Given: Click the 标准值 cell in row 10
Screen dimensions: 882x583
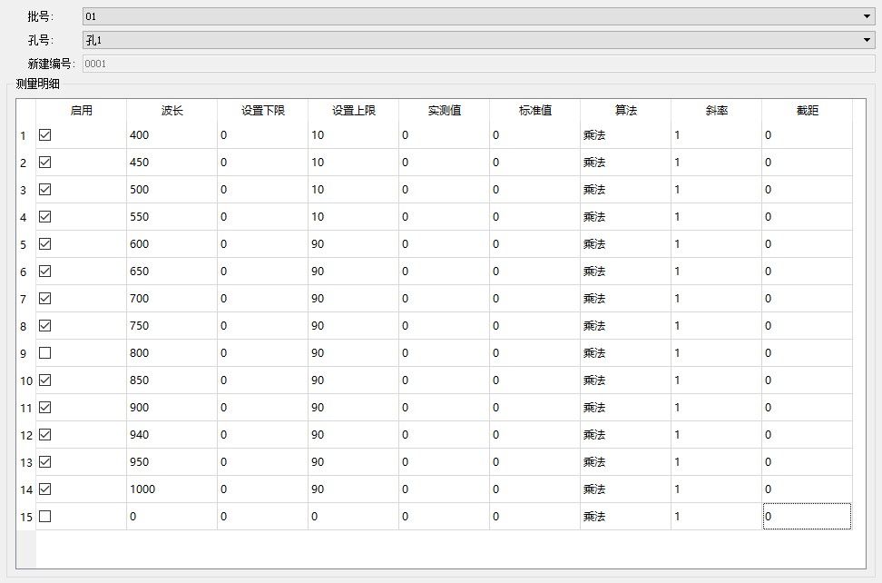Looking at the screenshot, I should 534,380.
